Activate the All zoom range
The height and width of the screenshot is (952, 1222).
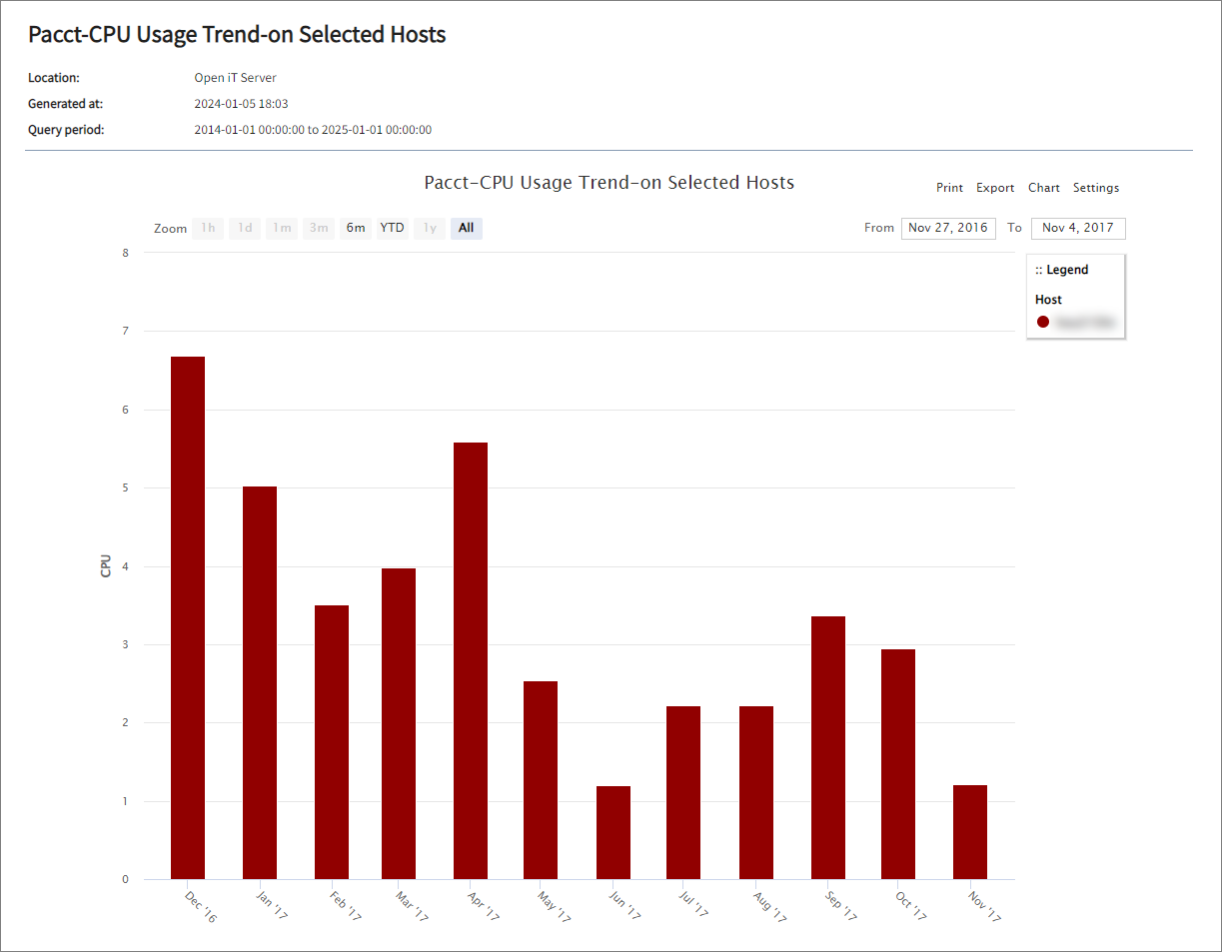466,228
